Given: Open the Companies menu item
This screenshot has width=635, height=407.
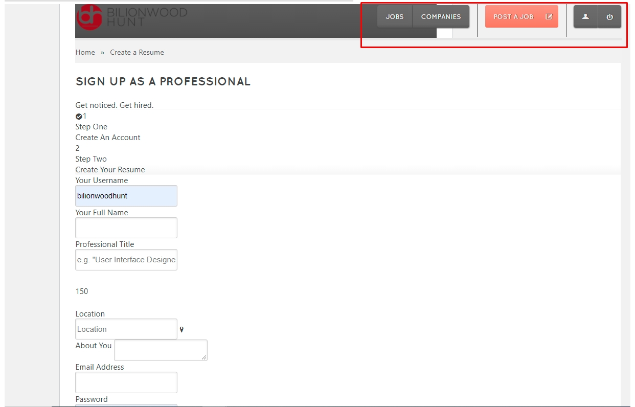Looking at the screenshot, I should [x=441, y=17].
